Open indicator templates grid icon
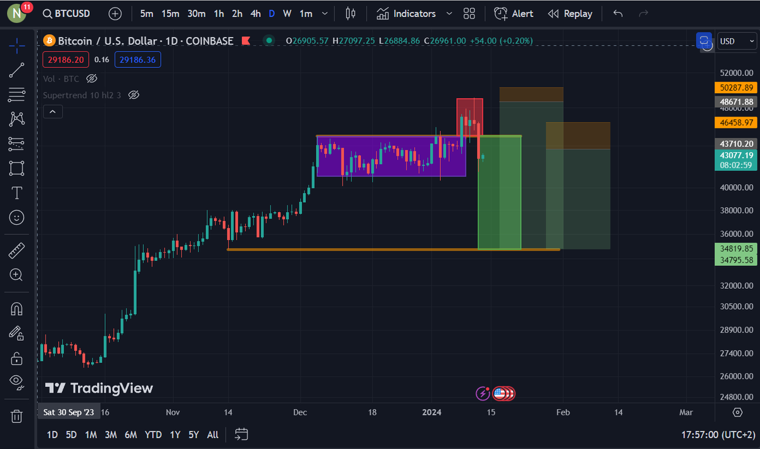 coord(469,13)
